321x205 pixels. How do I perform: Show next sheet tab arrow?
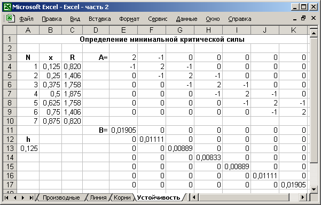click(x=23, y=198)
